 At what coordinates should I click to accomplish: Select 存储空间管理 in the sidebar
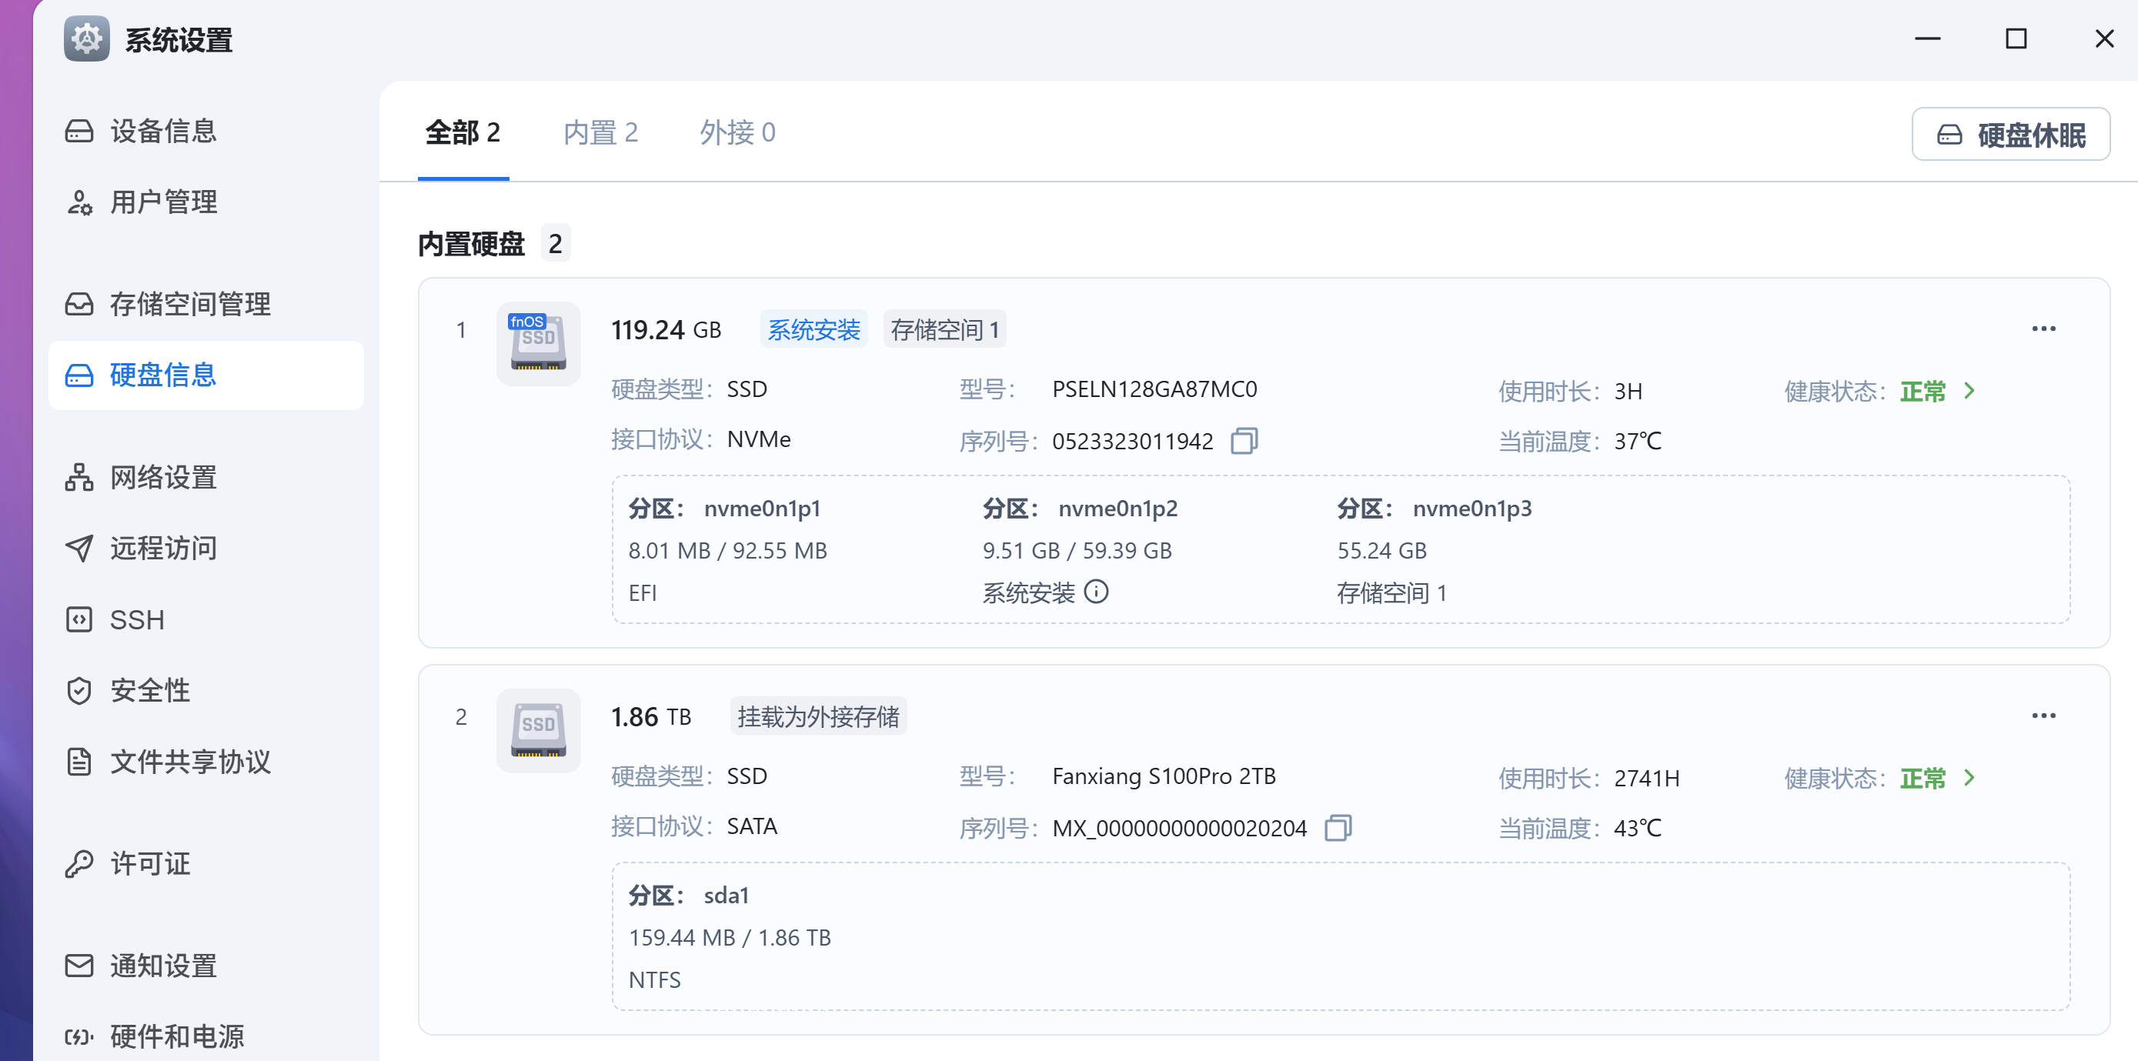pos(189,305)
